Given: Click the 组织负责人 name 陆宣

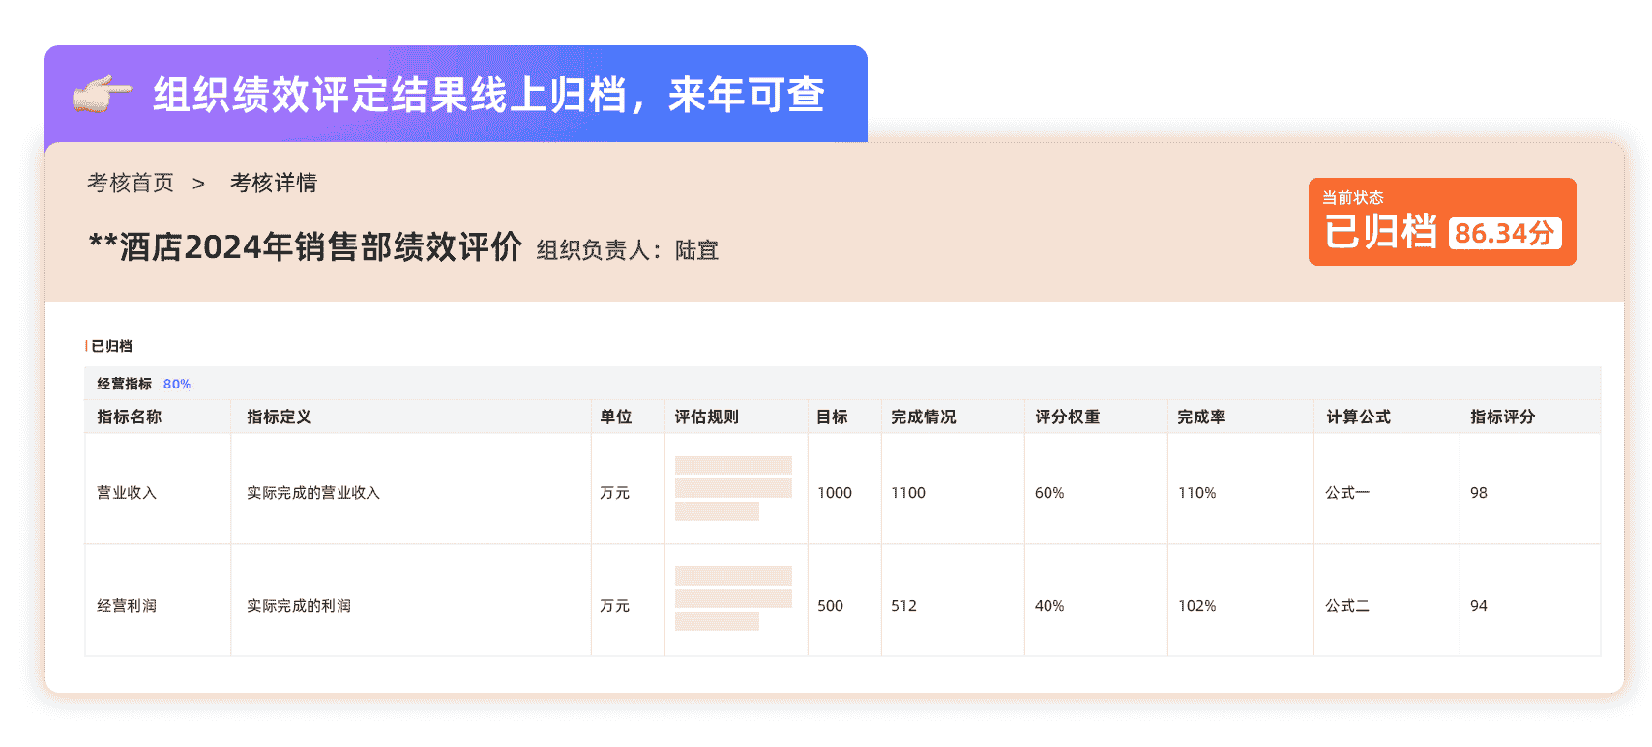Looking at the screenshot, I should (x=696, y=250).
